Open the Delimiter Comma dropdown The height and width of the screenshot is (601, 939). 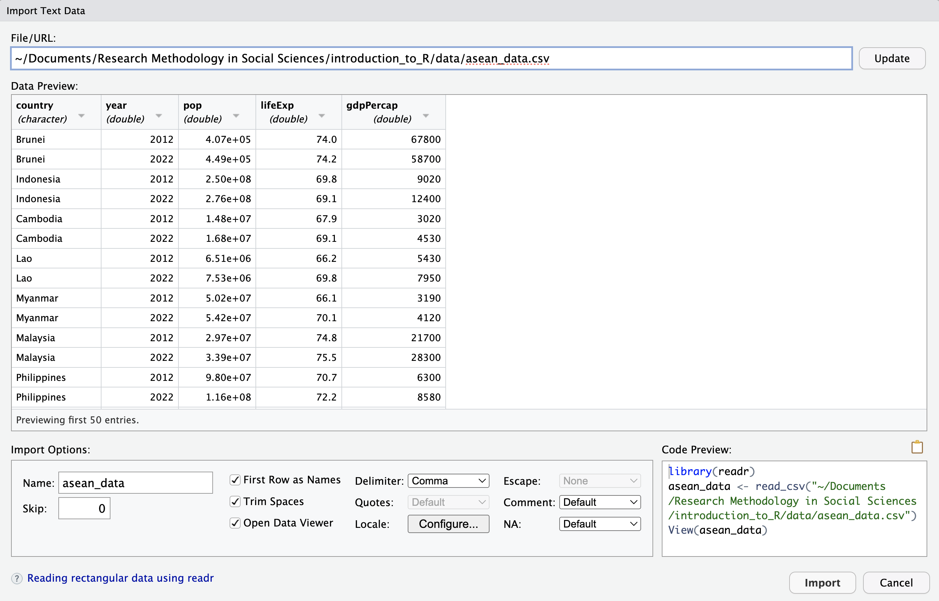pyautogui.click(x=448, y=481)
